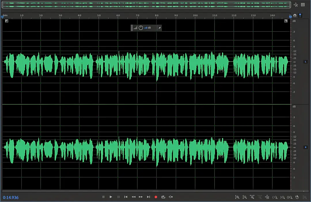This screenshot has height=202, width=311.
Task: Click the HUD volume adjust knob
Action: click(141, 28)
